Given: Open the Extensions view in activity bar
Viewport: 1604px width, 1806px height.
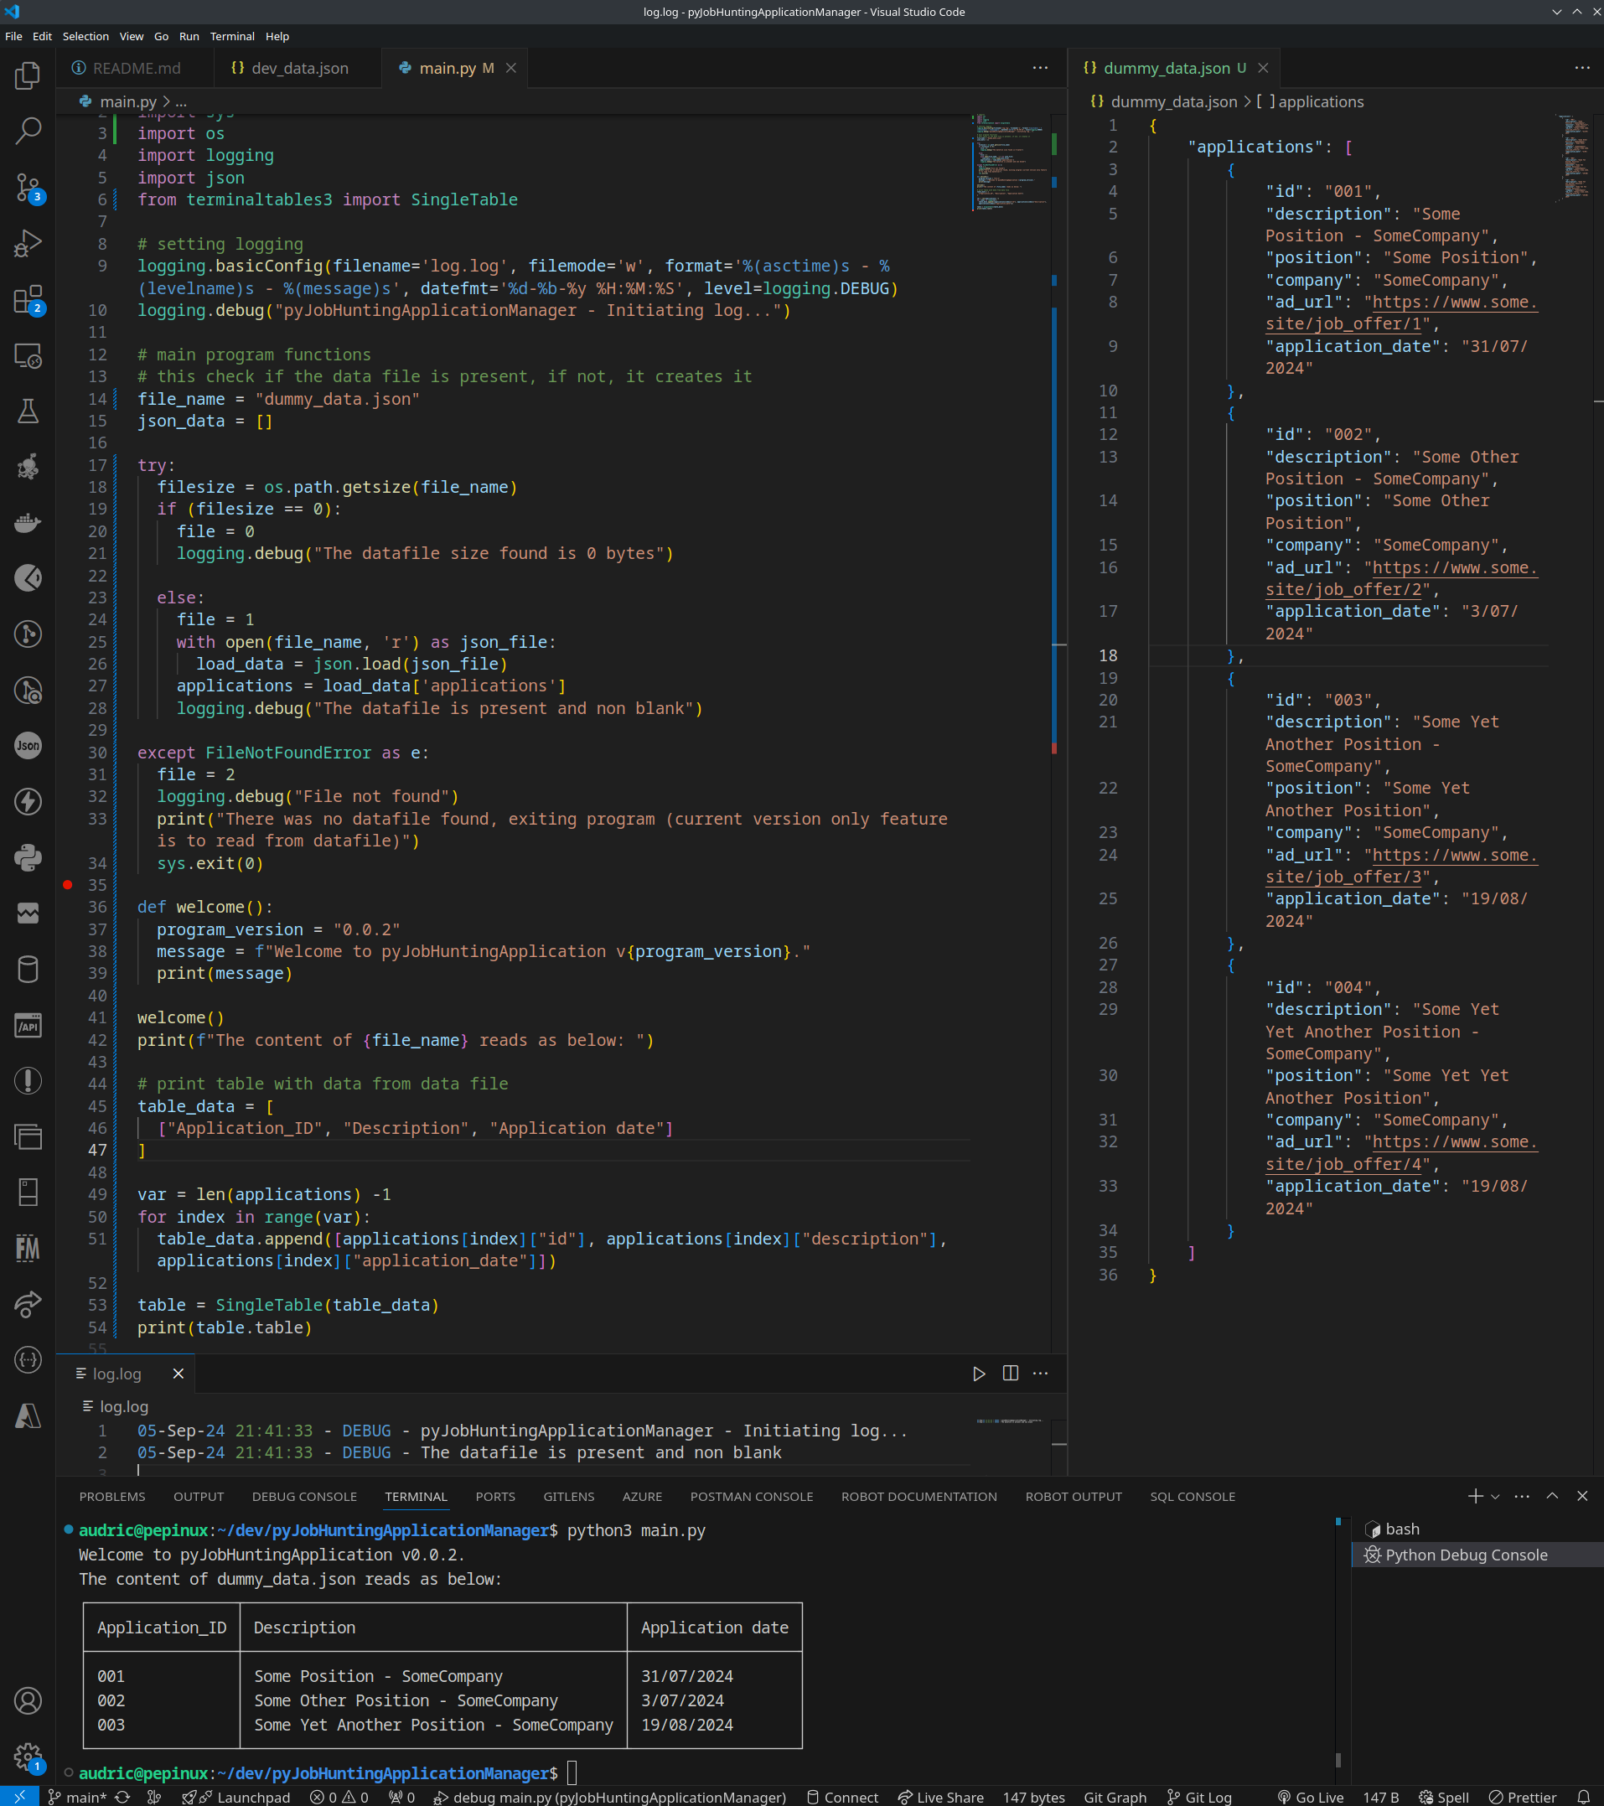Looking at the screenshot, I should (x=28, y=299).
